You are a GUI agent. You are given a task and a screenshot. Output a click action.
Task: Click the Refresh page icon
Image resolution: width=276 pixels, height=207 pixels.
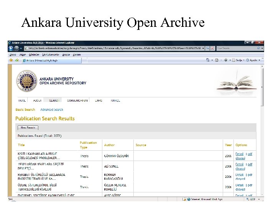click(x=207, y=48)
